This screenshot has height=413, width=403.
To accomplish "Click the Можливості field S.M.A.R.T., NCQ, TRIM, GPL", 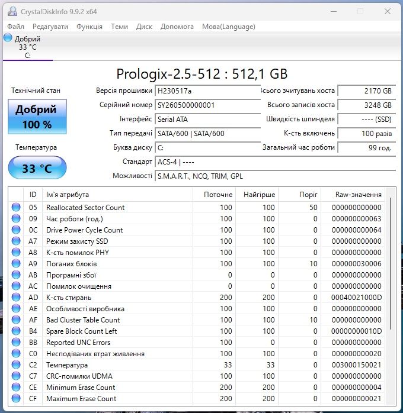I will pyautogui.click(x=276, y=176).
